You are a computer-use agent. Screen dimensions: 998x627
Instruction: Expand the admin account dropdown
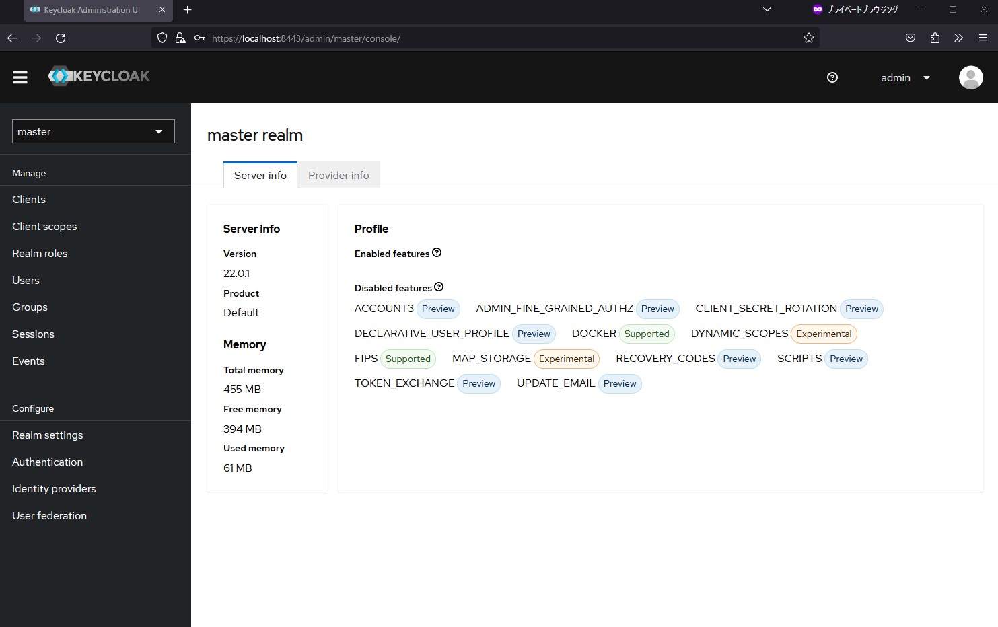[x=905, y=77]
